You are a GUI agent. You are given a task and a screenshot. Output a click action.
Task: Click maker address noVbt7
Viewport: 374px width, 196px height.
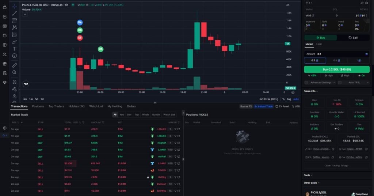(x=162, y=157)
